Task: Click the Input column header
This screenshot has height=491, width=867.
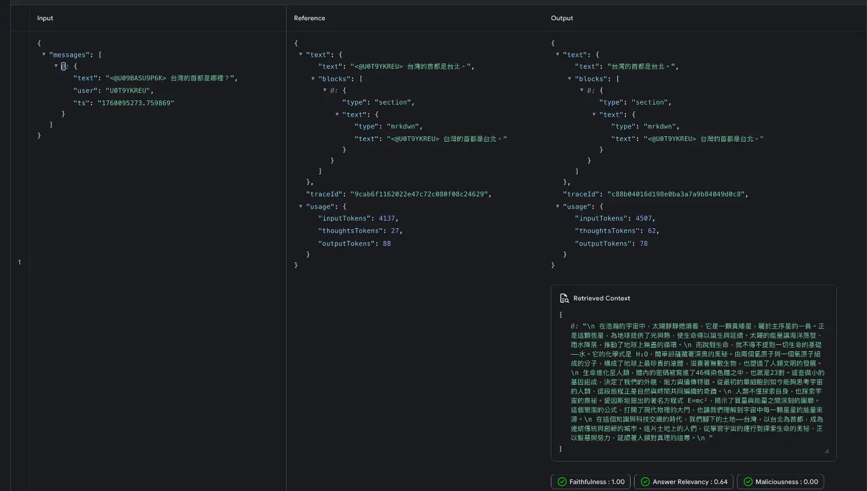Action: pos(45,18)
